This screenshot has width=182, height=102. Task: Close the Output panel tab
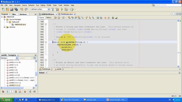(x=46, y=73)
